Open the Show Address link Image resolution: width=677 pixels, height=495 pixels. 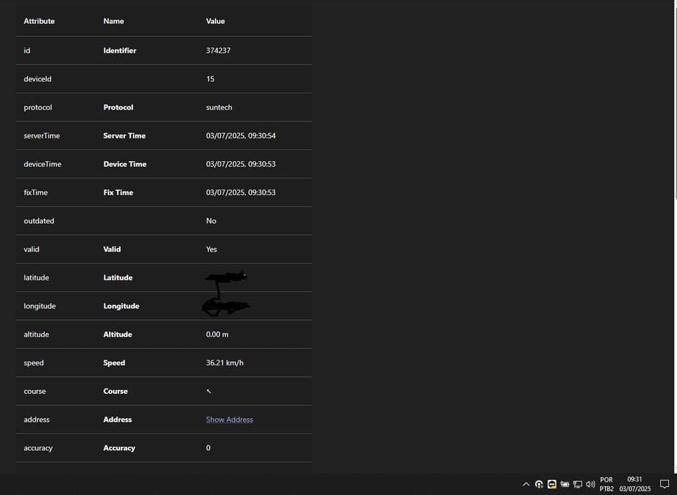(x=229, y=420)
